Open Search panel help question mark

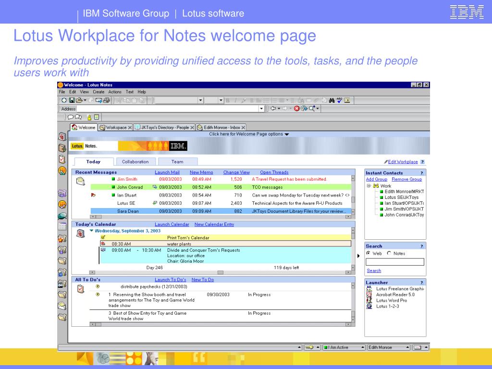coord(422,246)
